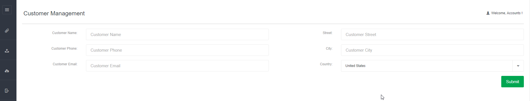The height and width of the screenshot is (101, 530).
Task: Click the Customer Street input box
Action: (432, 35)
